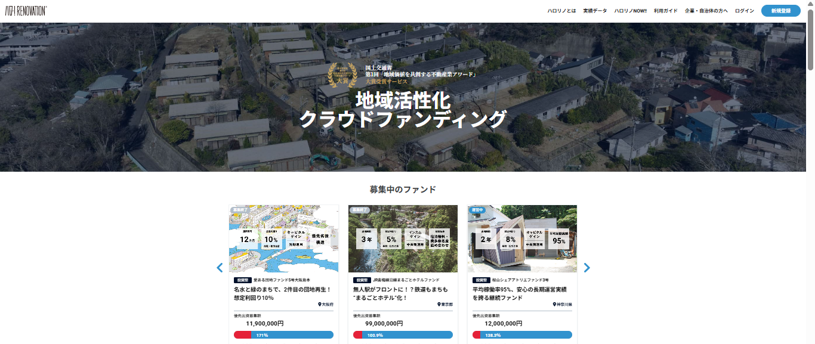Show previous fund with left carousel arrow
This screenshot has height=344, width=815.
pyautogui.click(x=220, y=268)
